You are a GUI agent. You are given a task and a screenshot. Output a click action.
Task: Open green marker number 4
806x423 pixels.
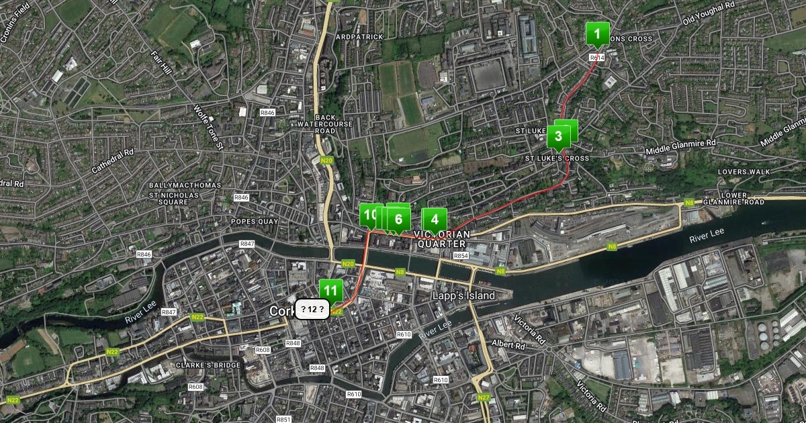pyautogui.click(x=435, y=220)
